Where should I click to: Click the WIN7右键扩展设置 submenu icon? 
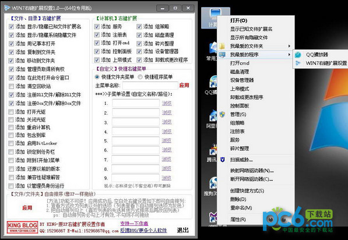coord(298,63)
